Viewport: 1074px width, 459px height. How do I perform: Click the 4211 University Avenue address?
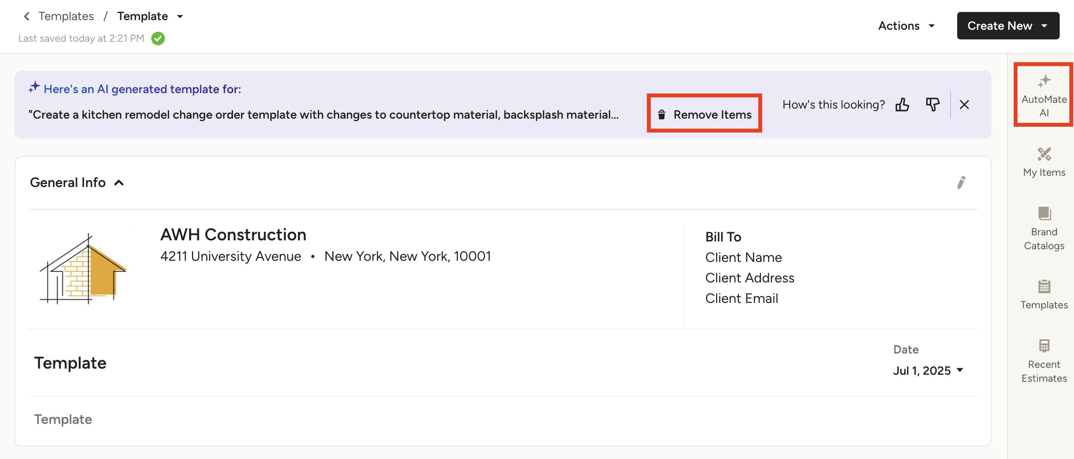pyautogui.click(x=231, y=256)
